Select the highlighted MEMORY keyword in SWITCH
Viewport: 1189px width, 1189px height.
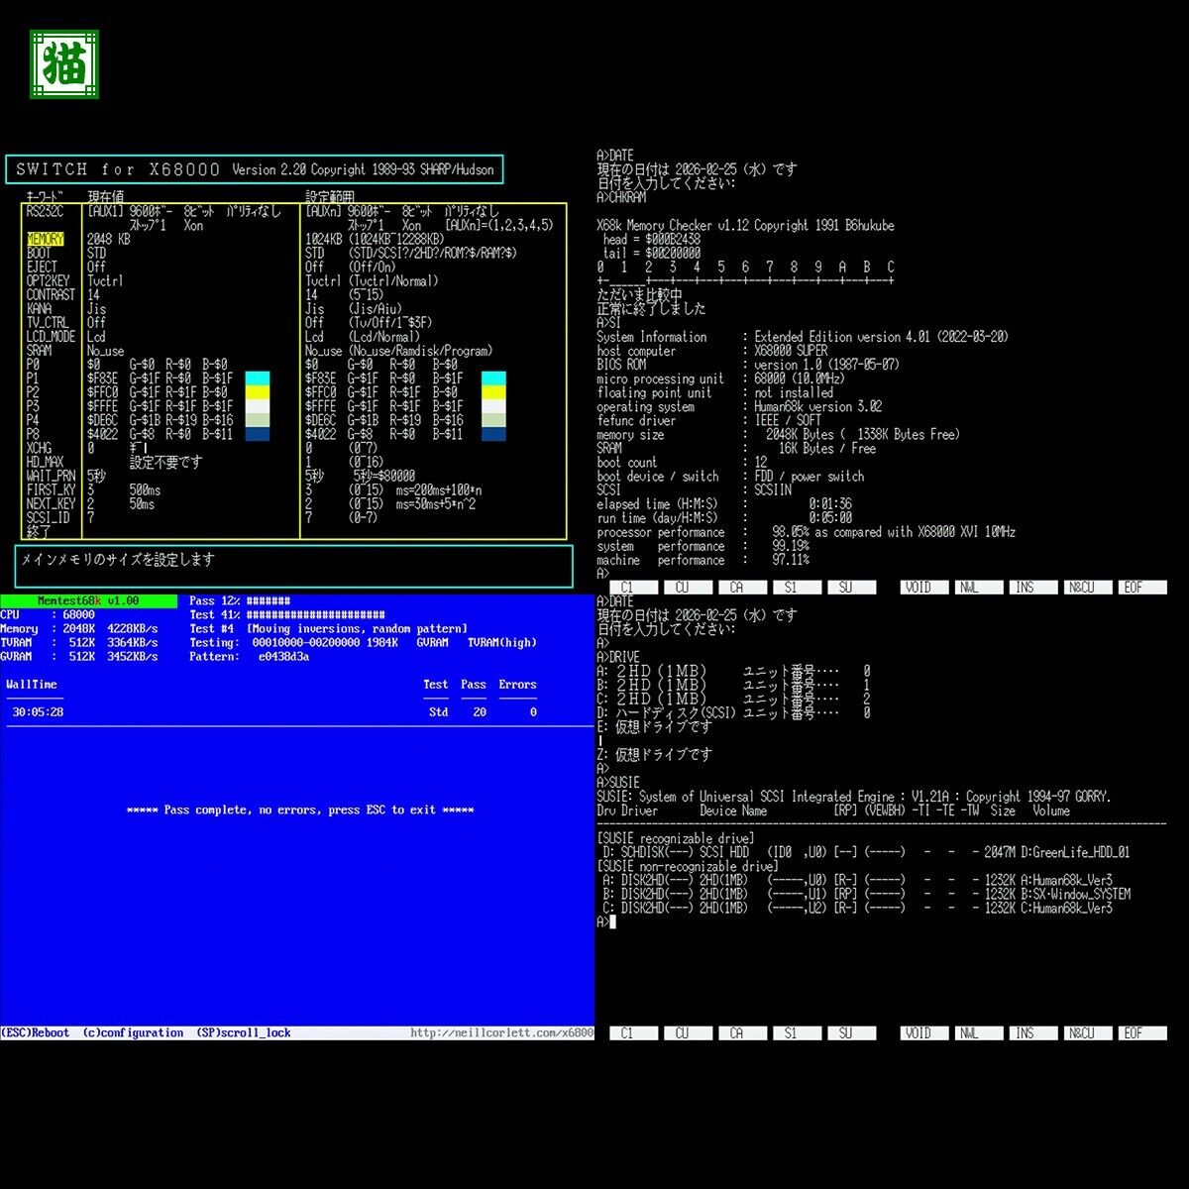(45, 239)
